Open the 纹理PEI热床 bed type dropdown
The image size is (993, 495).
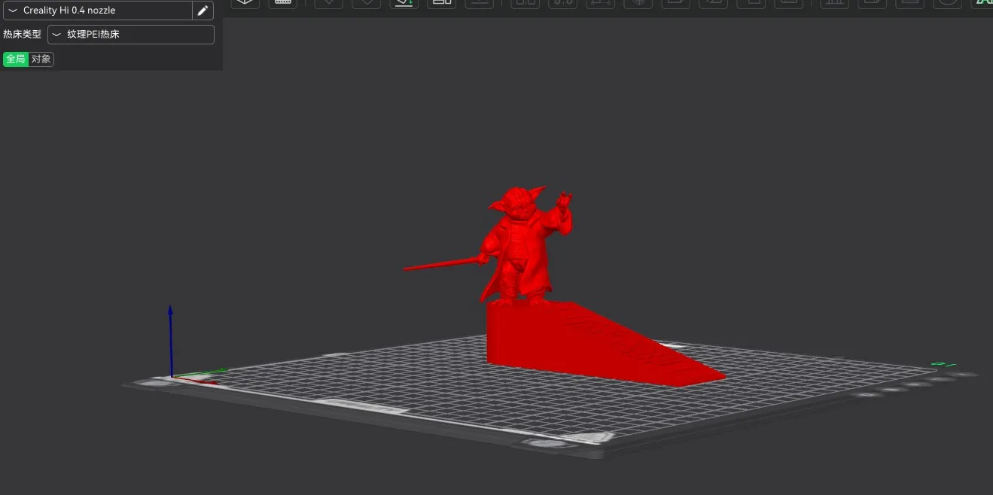point(131,35)
